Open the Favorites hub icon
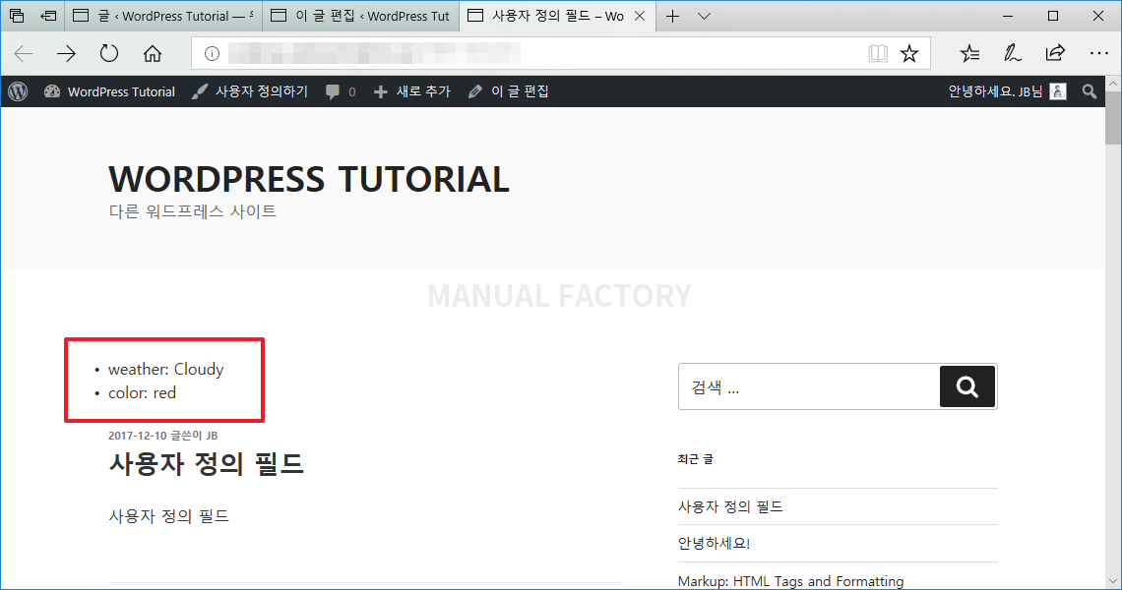The image size is (1122, 590). pos(969,54)
